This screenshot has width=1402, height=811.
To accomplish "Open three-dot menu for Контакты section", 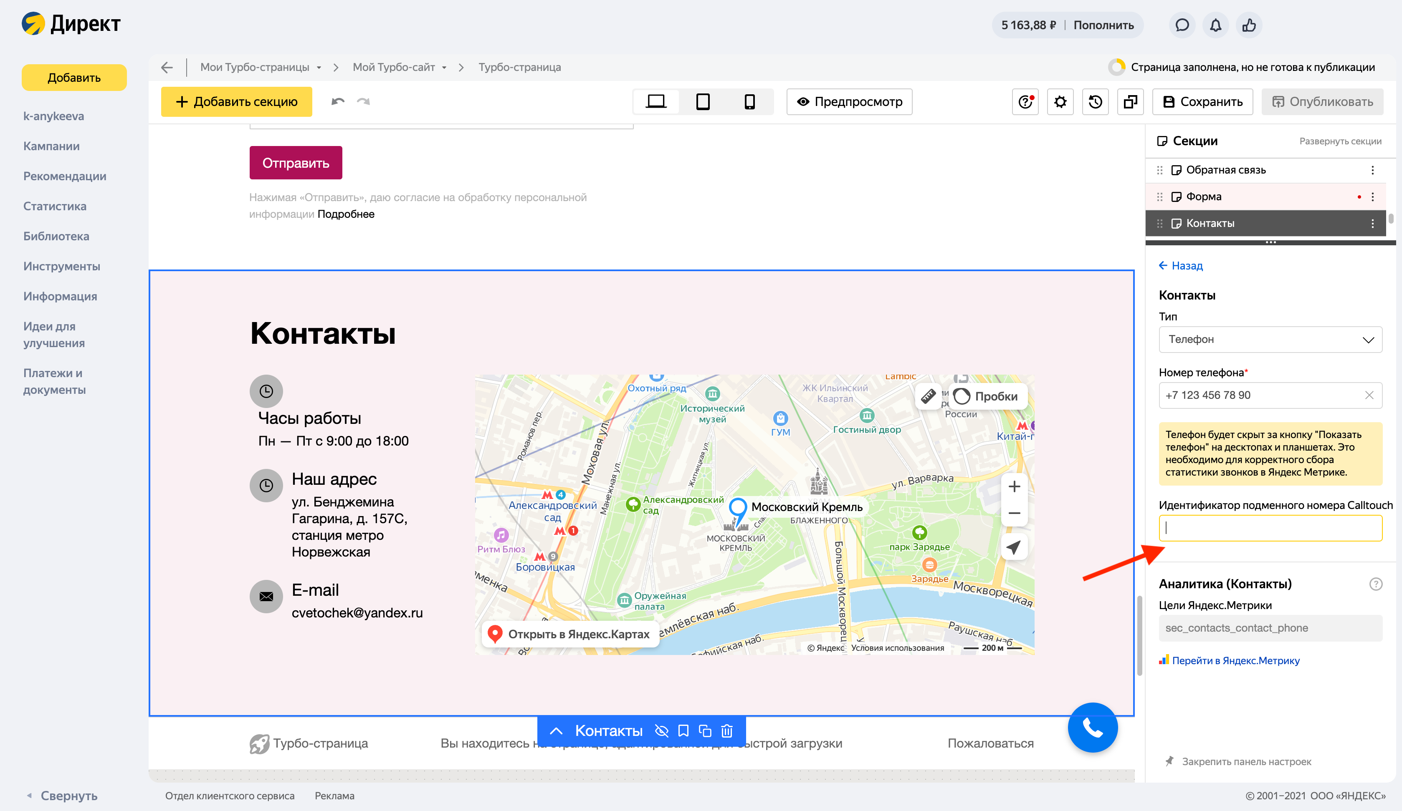I will coord(1372,224).
